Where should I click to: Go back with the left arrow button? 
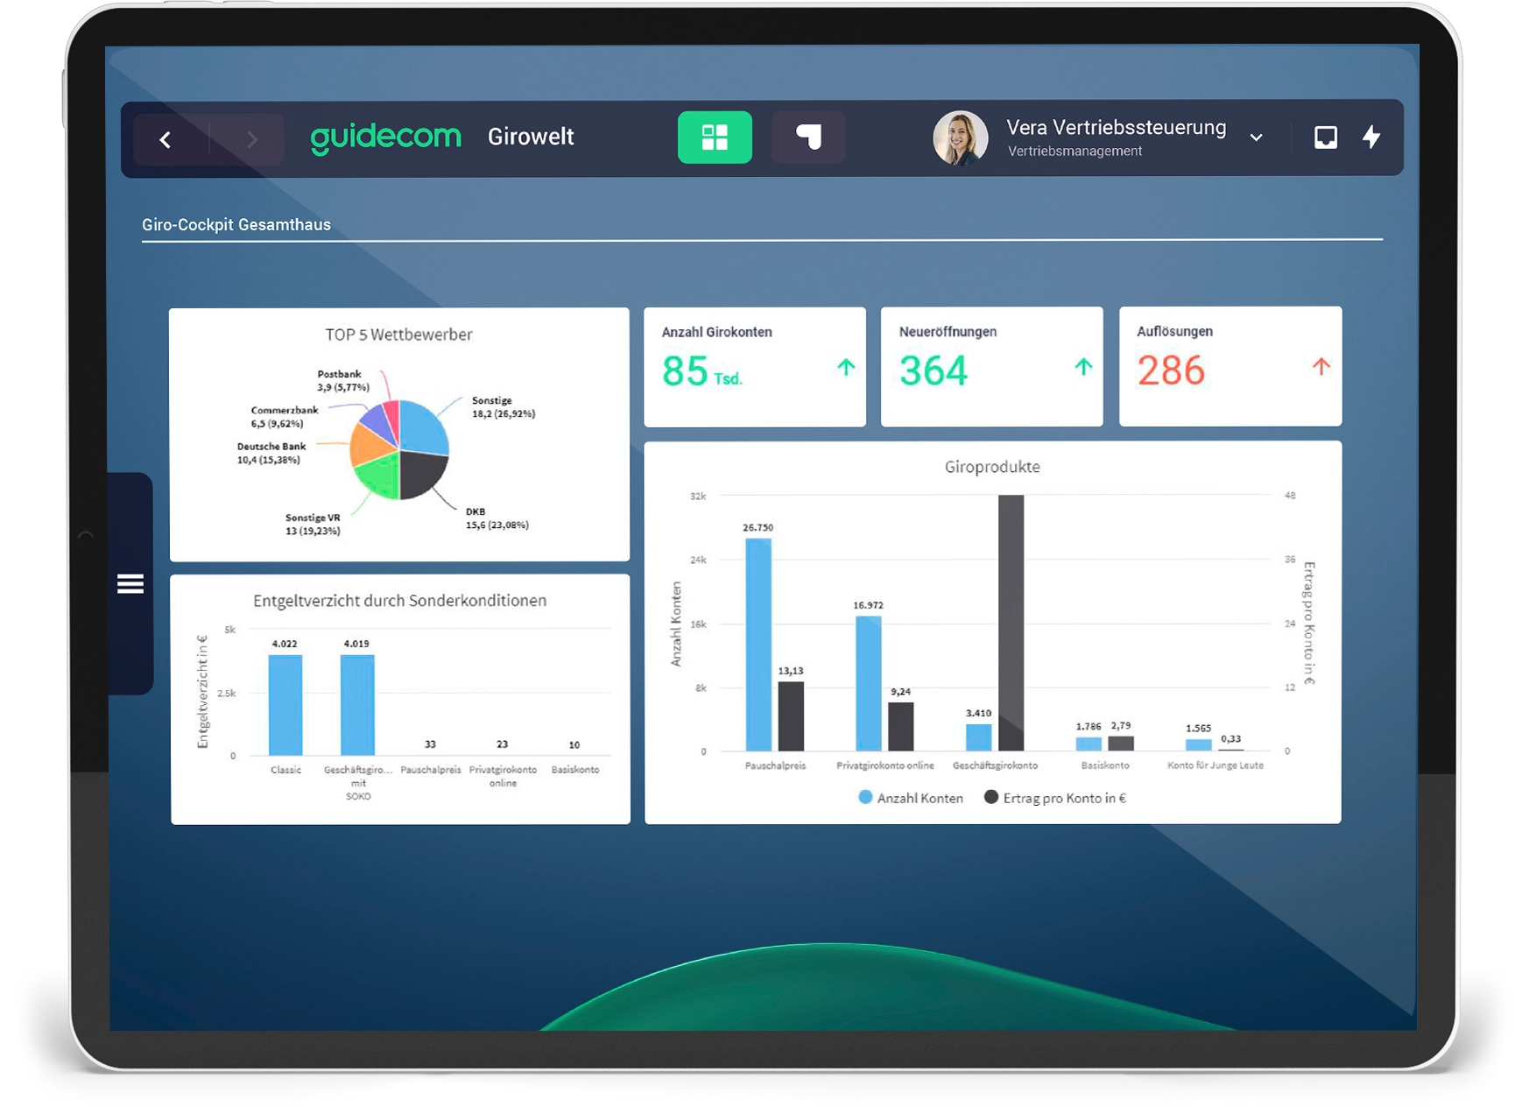pos(166,139)
